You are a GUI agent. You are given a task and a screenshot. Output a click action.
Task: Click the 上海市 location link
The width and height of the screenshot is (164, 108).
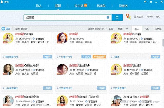(116, 57)
